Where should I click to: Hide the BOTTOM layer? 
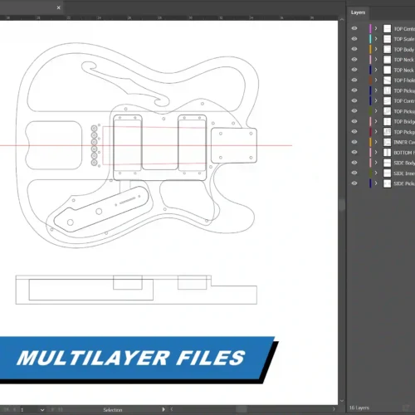point(354,152)
